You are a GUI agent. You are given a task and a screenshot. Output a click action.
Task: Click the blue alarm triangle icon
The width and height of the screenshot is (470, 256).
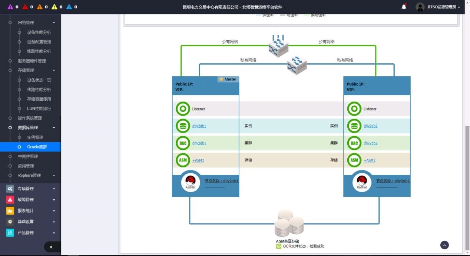(69, 7)
